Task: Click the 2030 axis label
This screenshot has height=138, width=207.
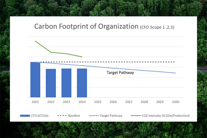Action: [176, 102]
